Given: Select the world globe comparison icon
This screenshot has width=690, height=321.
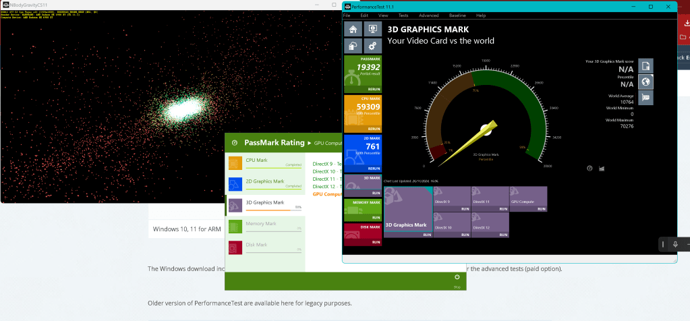Looking at the screenshot, I should (x=645, y=82).
